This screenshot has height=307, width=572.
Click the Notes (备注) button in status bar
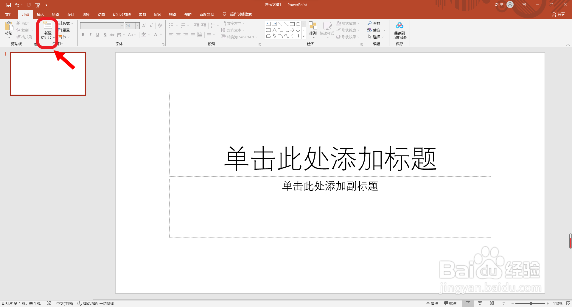(432, 303)
